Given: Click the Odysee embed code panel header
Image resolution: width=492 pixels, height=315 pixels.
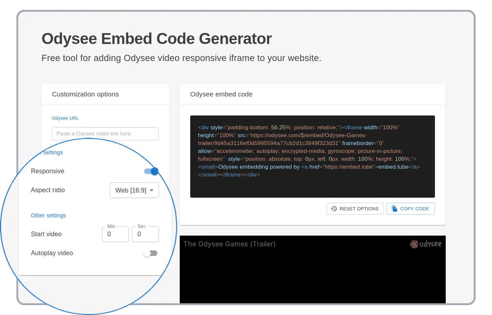Looking at the screenshot, I should (x=221, y=94).
